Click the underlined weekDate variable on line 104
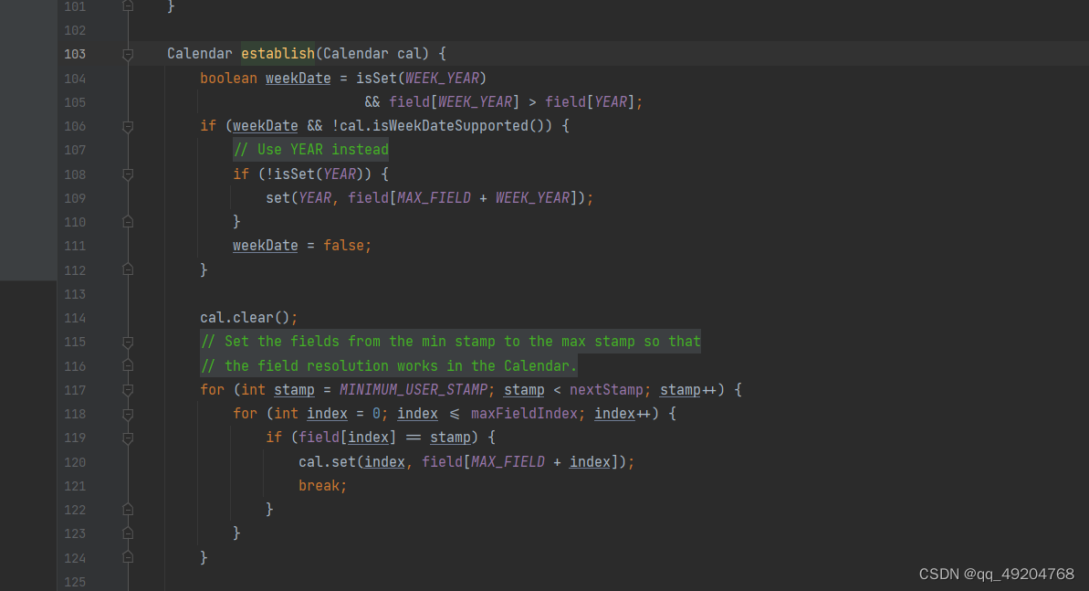 (x=298, y=78)
